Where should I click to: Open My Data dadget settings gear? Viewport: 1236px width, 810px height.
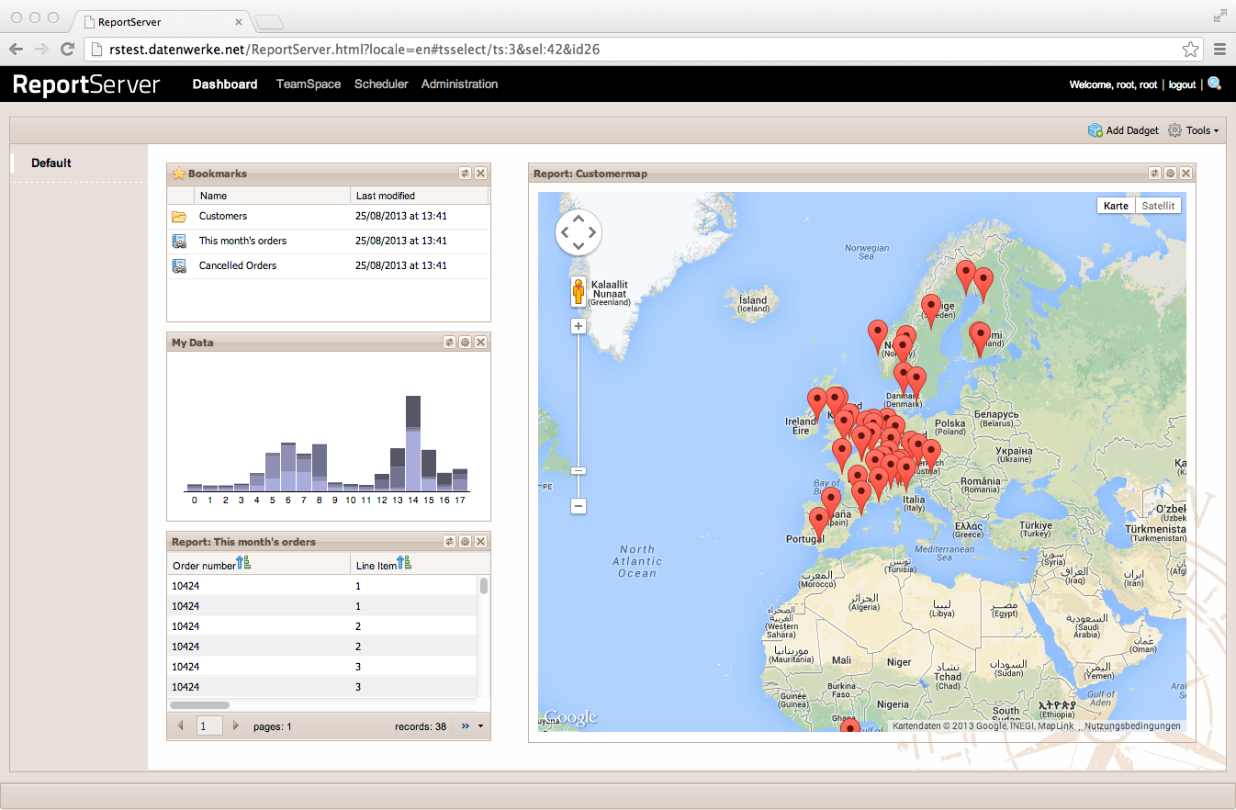pos(466,342)
